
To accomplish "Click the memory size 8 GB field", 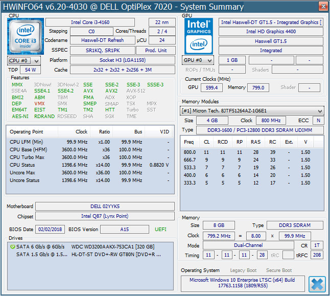I will pyautogui.click(x=219, y=225).
